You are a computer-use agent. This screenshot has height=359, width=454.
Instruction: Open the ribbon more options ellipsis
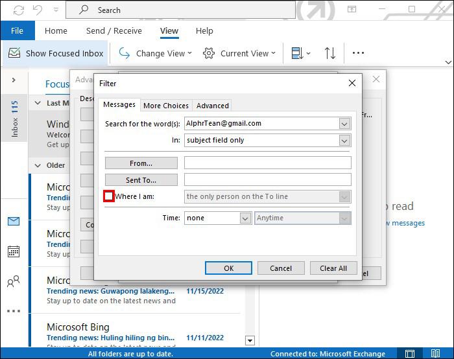(x=358, y=53)
